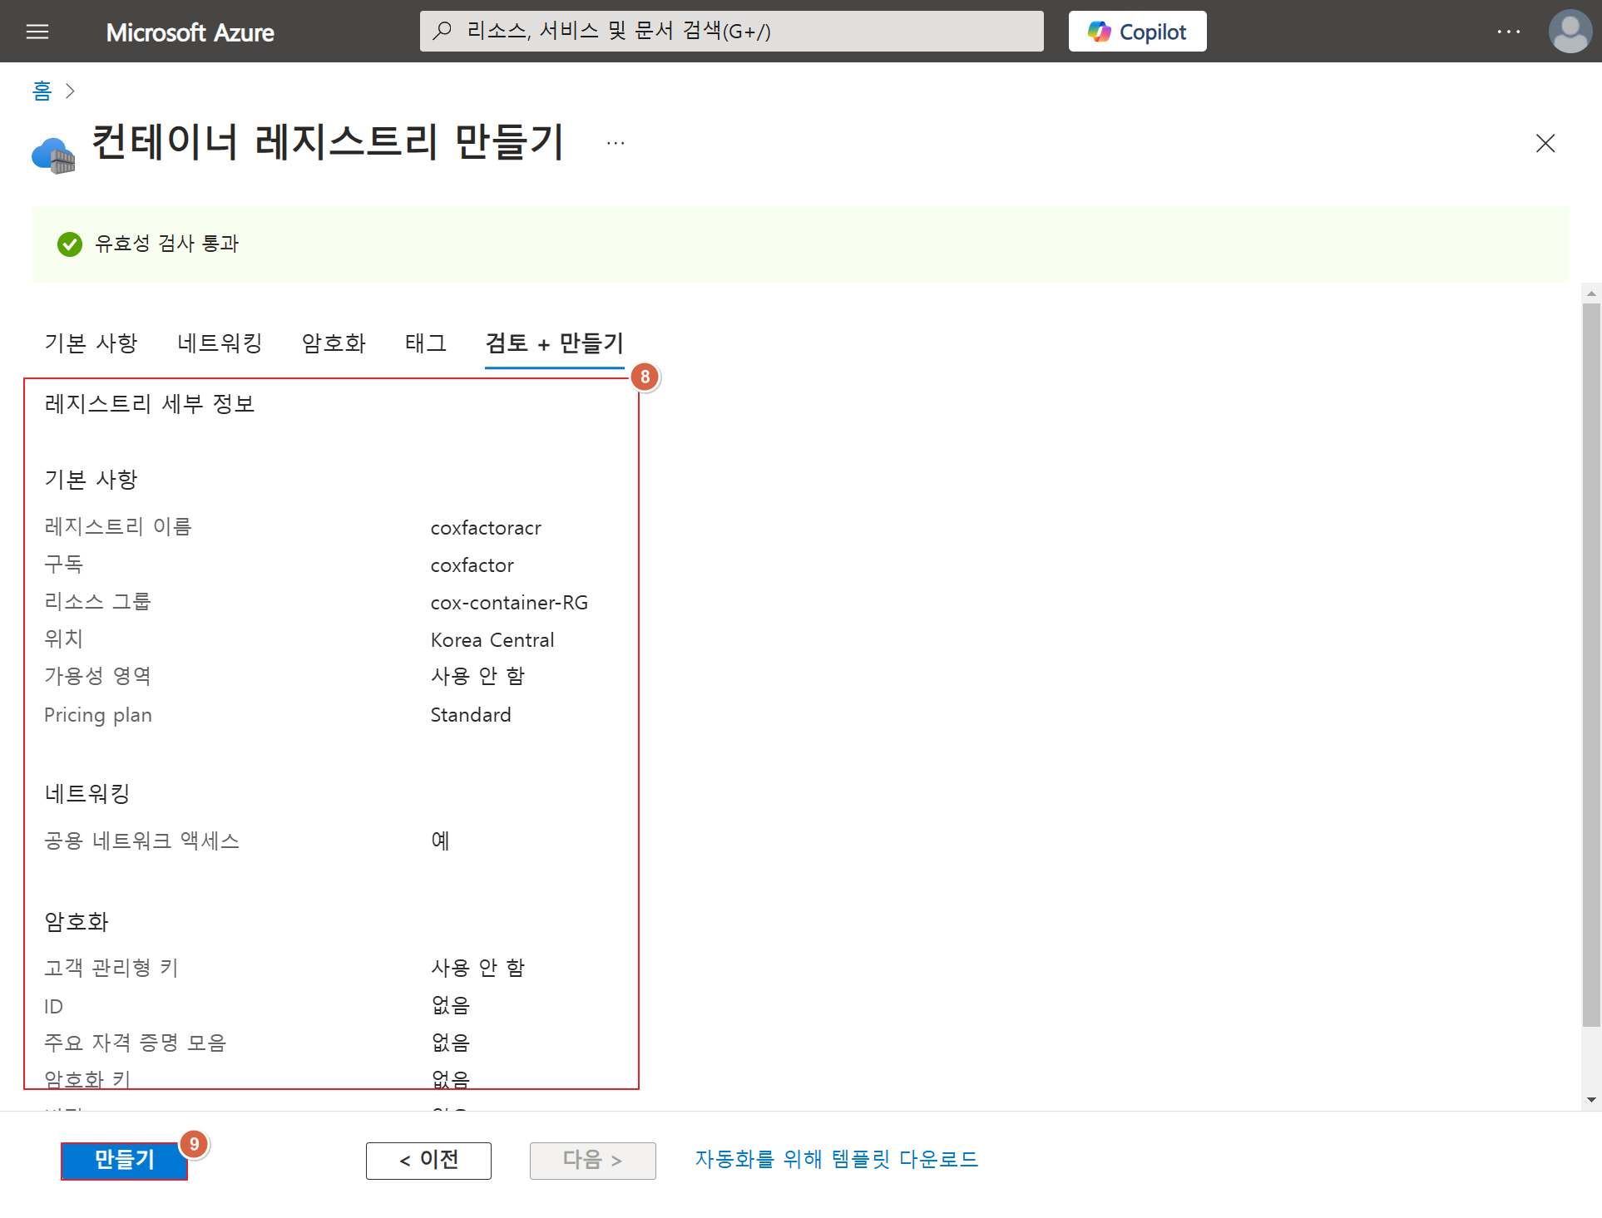1602x1218 pixels.
Task: Click the 위치 label
Action: 63,639
